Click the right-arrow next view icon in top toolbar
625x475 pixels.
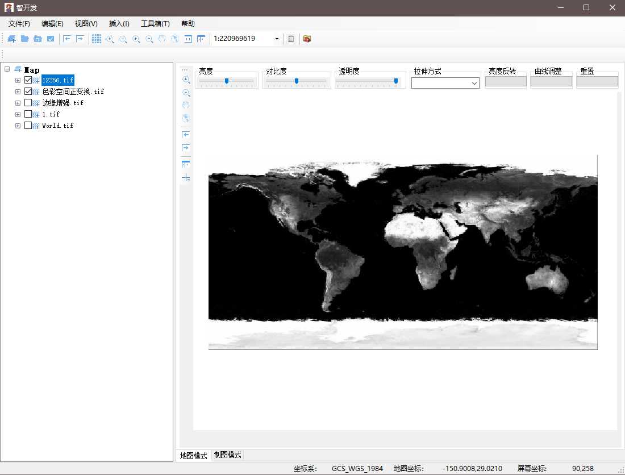[x=80, y=39]
